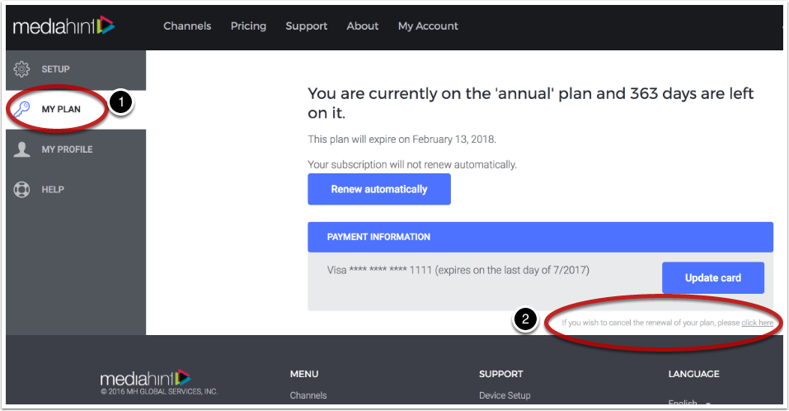Click the Help lifebuoy icon
This screenshot has height=411, width=789.
point(21,189)
